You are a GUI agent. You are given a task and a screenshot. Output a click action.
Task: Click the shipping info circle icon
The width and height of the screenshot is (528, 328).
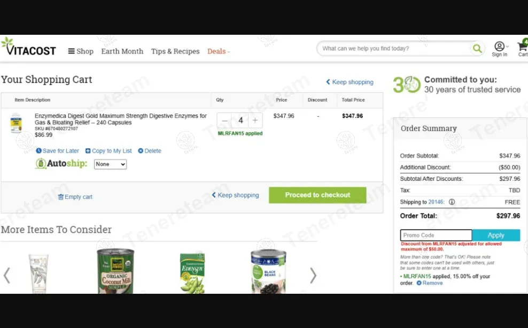coord(452,202)
